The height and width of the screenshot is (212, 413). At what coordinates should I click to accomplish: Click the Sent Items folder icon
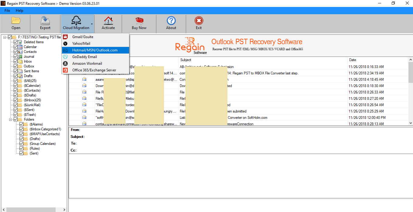pyautogui.click(x=21, y=71)
